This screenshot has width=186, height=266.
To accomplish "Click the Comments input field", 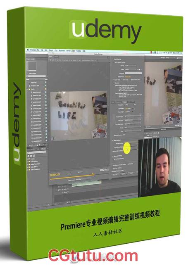I will click(x=134, y=73).
